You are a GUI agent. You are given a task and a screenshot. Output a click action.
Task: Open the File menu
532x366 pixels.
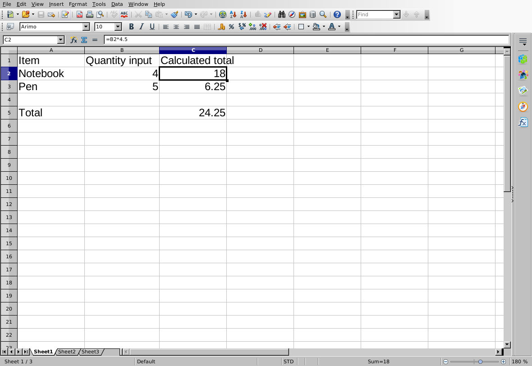(x=7, y=4)
